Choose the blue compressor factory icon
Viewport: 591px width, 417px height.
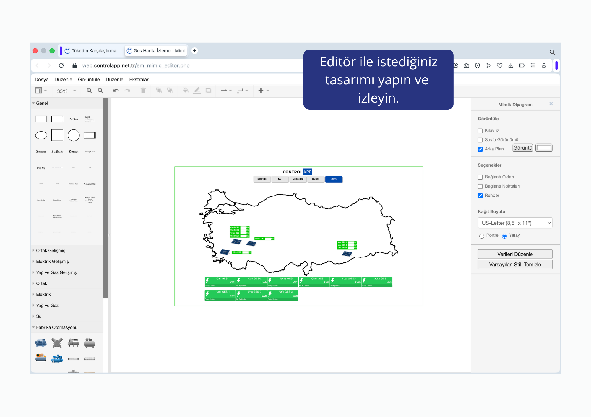(x=57, y=359)
